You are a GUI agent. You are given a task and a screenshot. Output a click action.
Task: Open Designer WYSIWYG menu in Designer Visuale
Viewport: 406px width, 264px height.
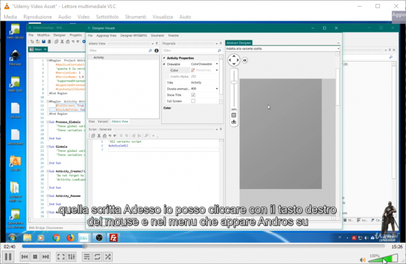pos(133,35)
